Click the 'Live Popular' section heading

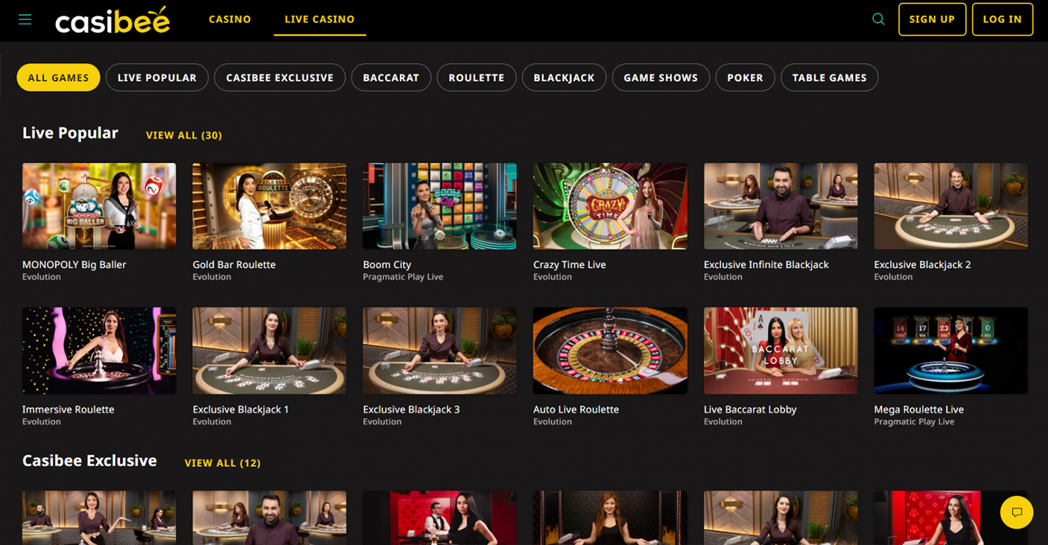(70, 133)
